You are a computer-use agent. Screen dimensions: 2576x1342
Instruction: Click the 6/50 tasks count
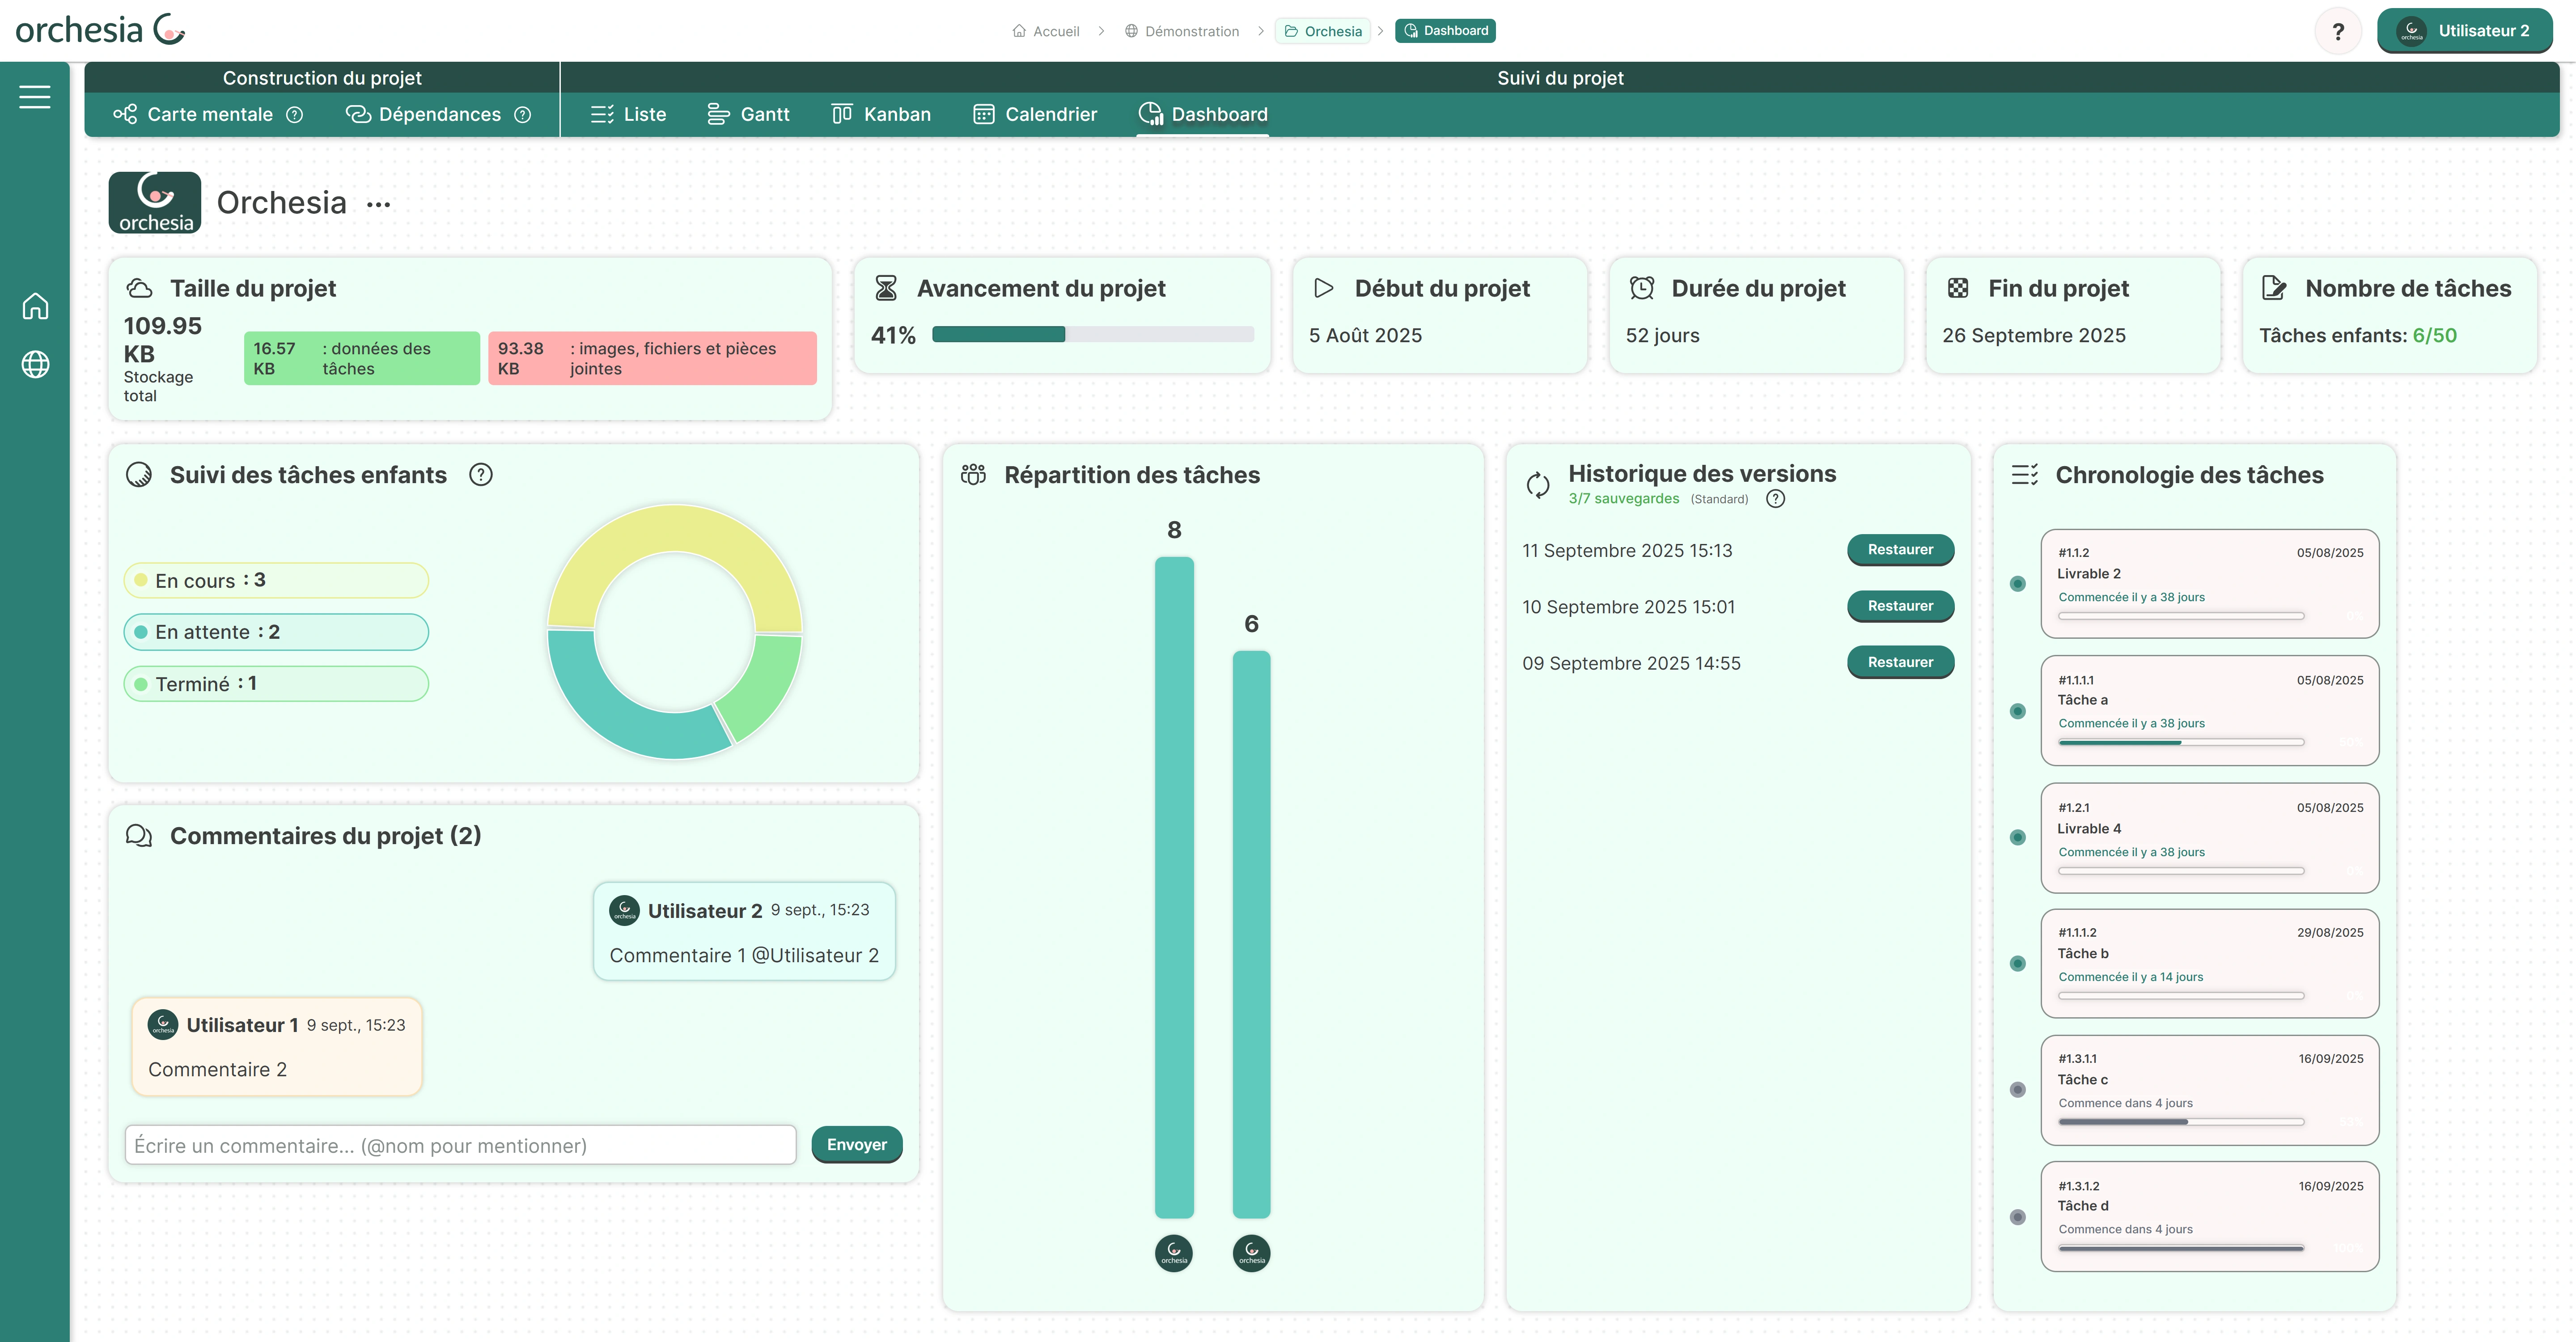click(x=2434, y=335)
